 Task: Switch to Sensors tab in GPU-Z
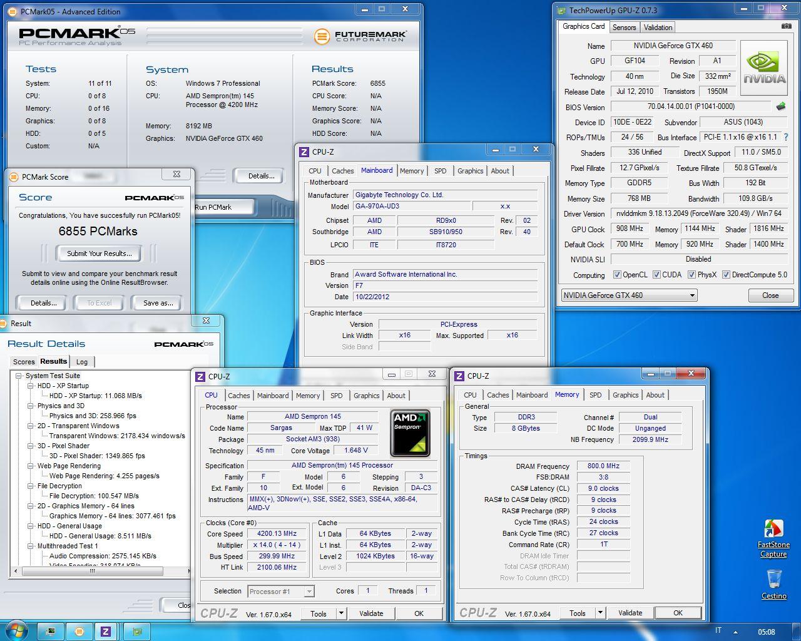coord(624,28)
